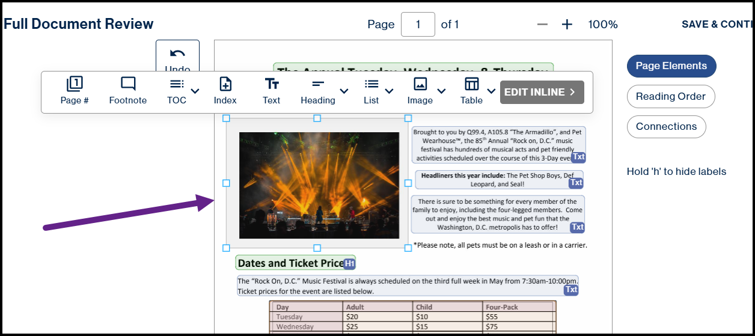Open the Table dropdown chevron

click(x=491, y=91)
